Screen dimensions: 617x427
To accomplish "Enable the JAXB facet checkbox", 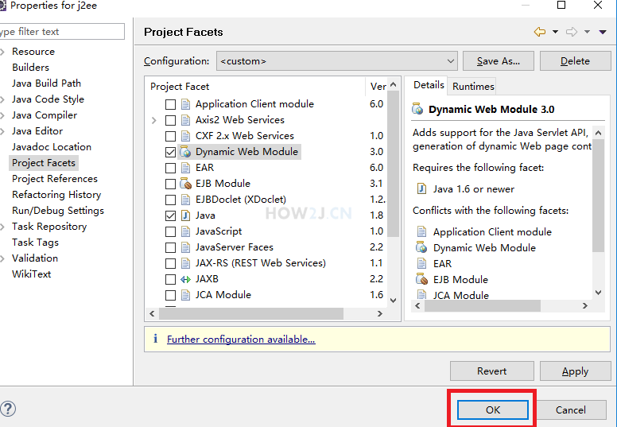I will [170, 279].
